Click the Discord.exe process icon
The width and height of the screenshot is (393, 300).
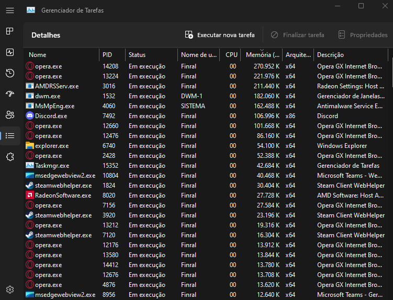[30, 116]
